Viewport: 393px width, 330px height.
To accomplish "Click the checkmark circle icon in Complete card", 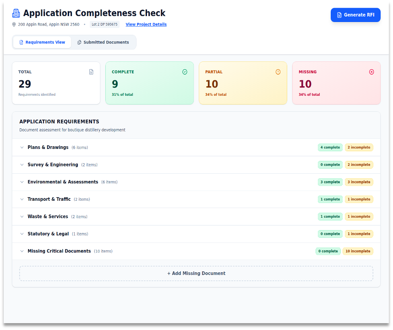I will (185, 72).
